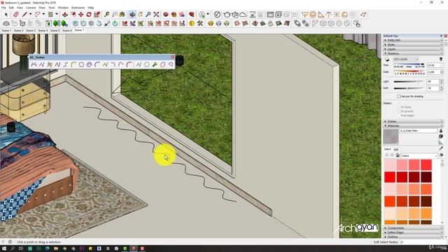The image size is (448, 252).
Task: Click the yellow coin icon in the second toolbar row
Action: tap(192, 23)
